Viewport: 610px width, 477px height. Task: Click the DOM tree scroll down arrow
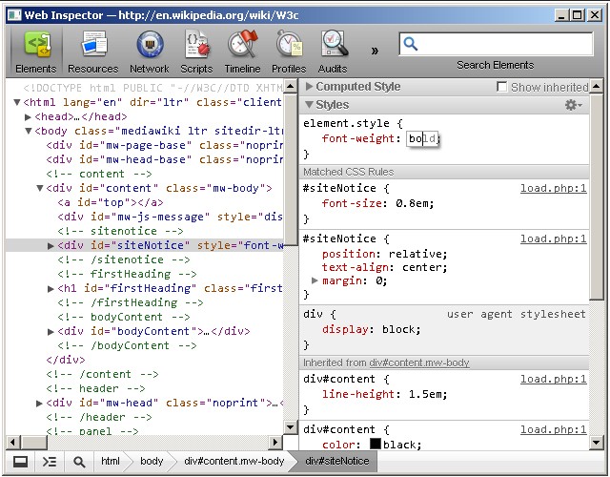click(290, 426)
